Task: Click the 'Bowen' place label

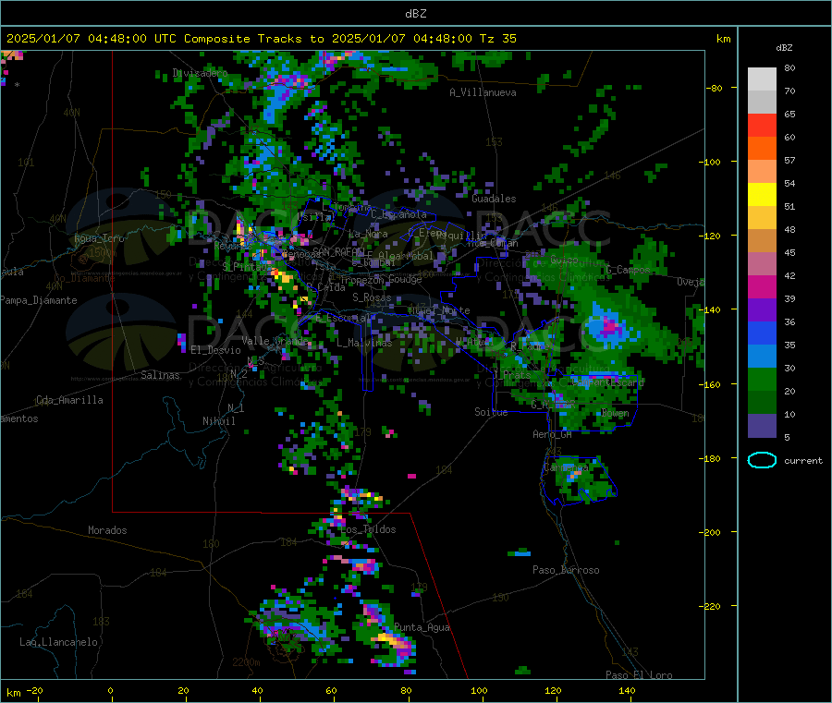Action: click(615, 413)
